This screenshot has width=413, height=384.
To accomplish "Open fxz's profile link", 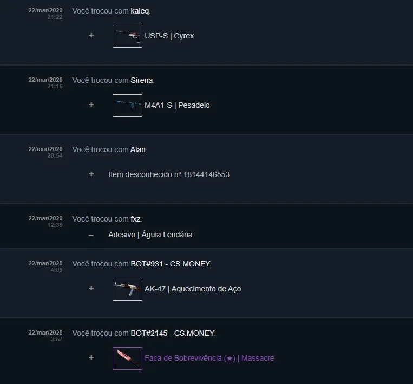I will pos(136,219).
